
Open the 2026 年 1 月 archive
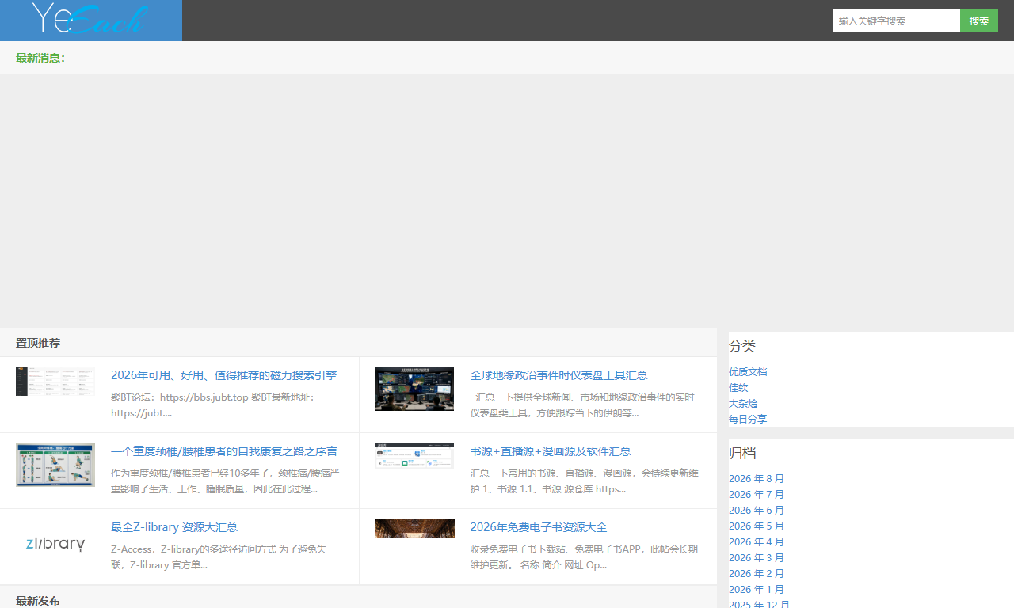pos(757,589)
